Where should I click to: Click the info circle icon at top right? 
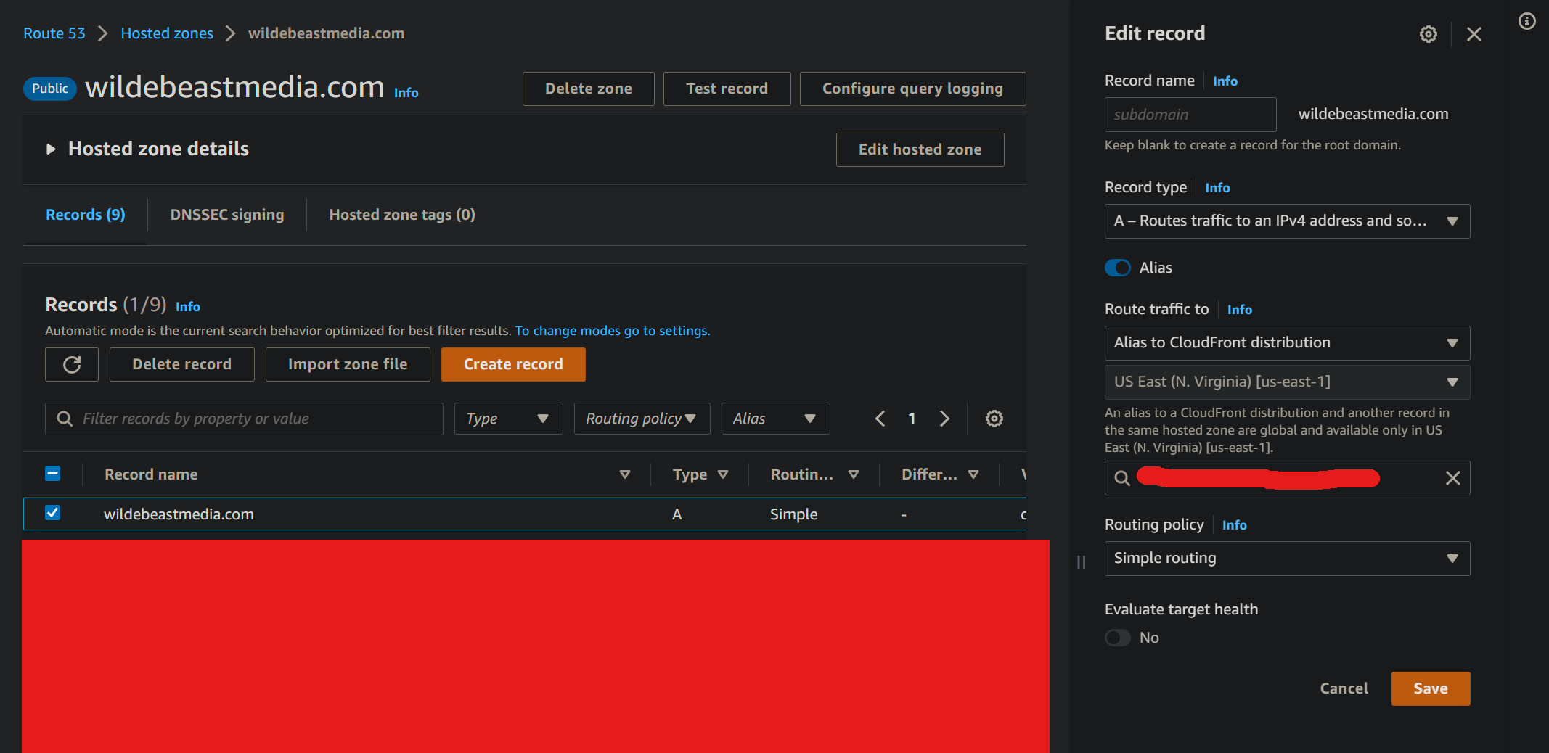coord(1526,22)
